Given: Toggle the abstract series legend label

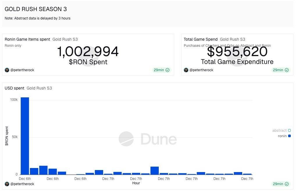Looking at the screenshot, I should click(x=279, y=131).
